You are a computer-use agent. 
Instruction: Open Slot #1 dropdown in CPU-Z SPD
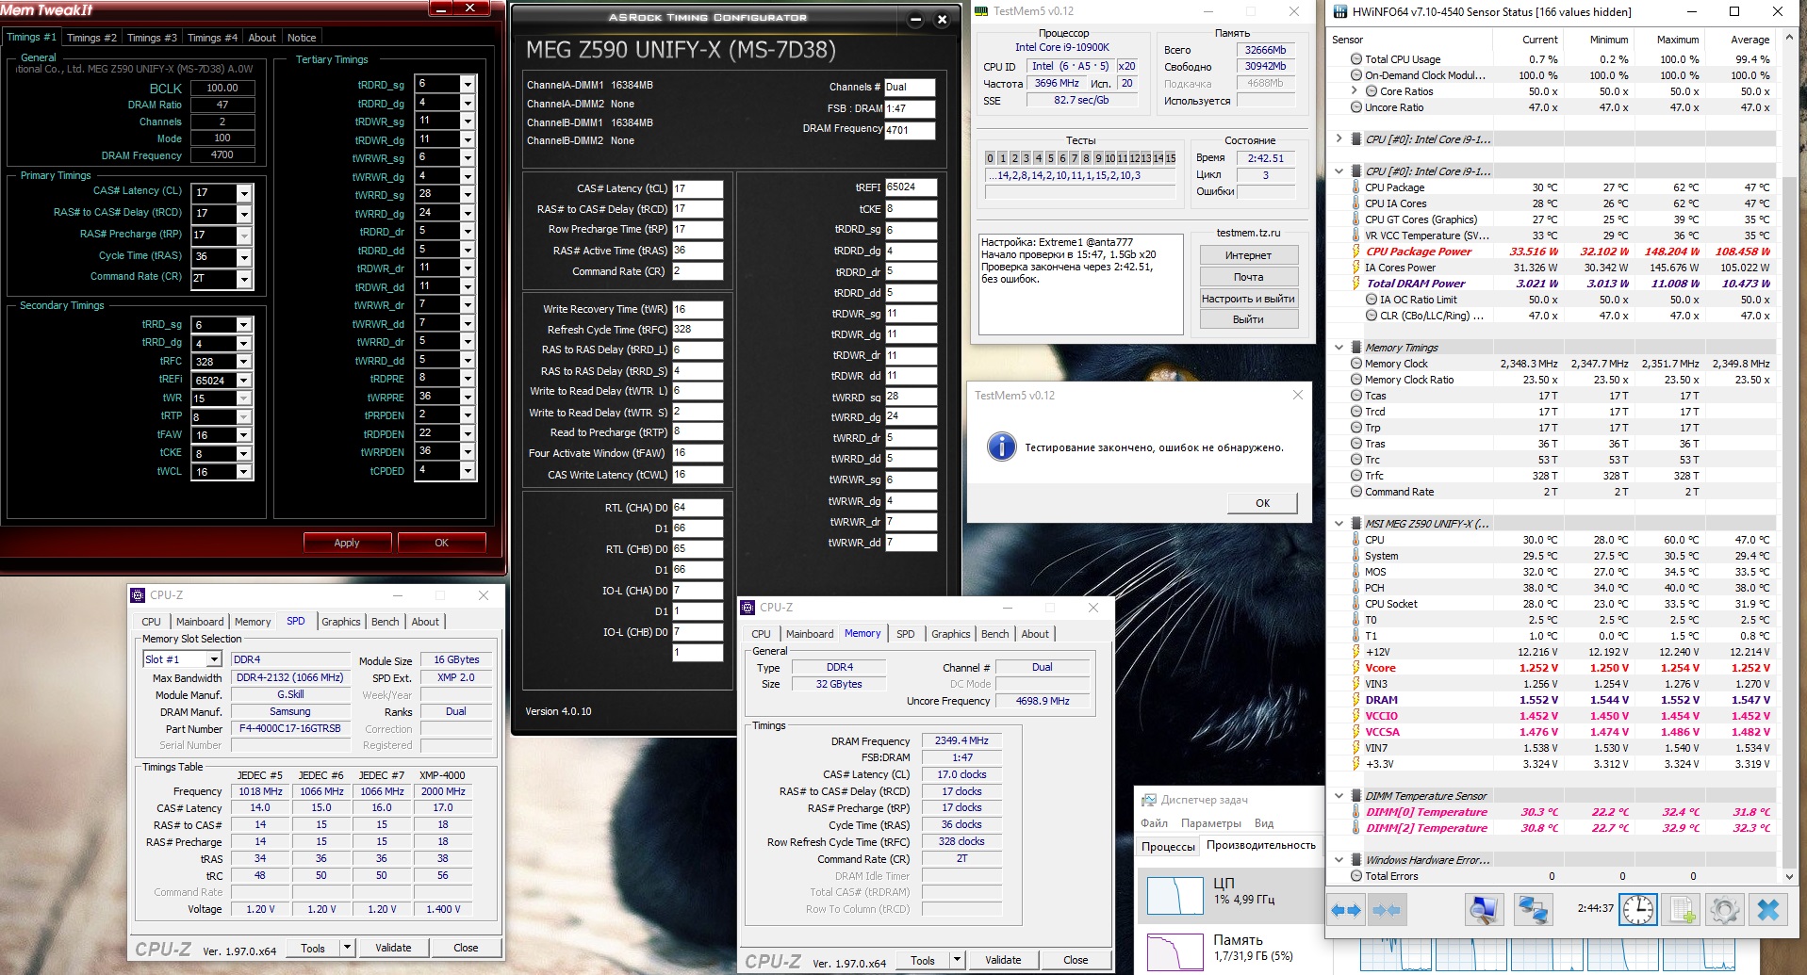(214, 659)
